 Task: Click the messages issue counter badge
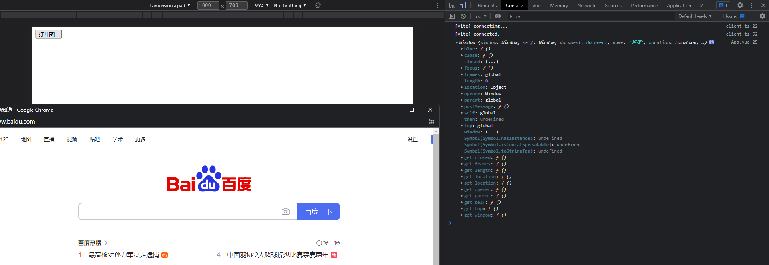[x=723, y=5]
